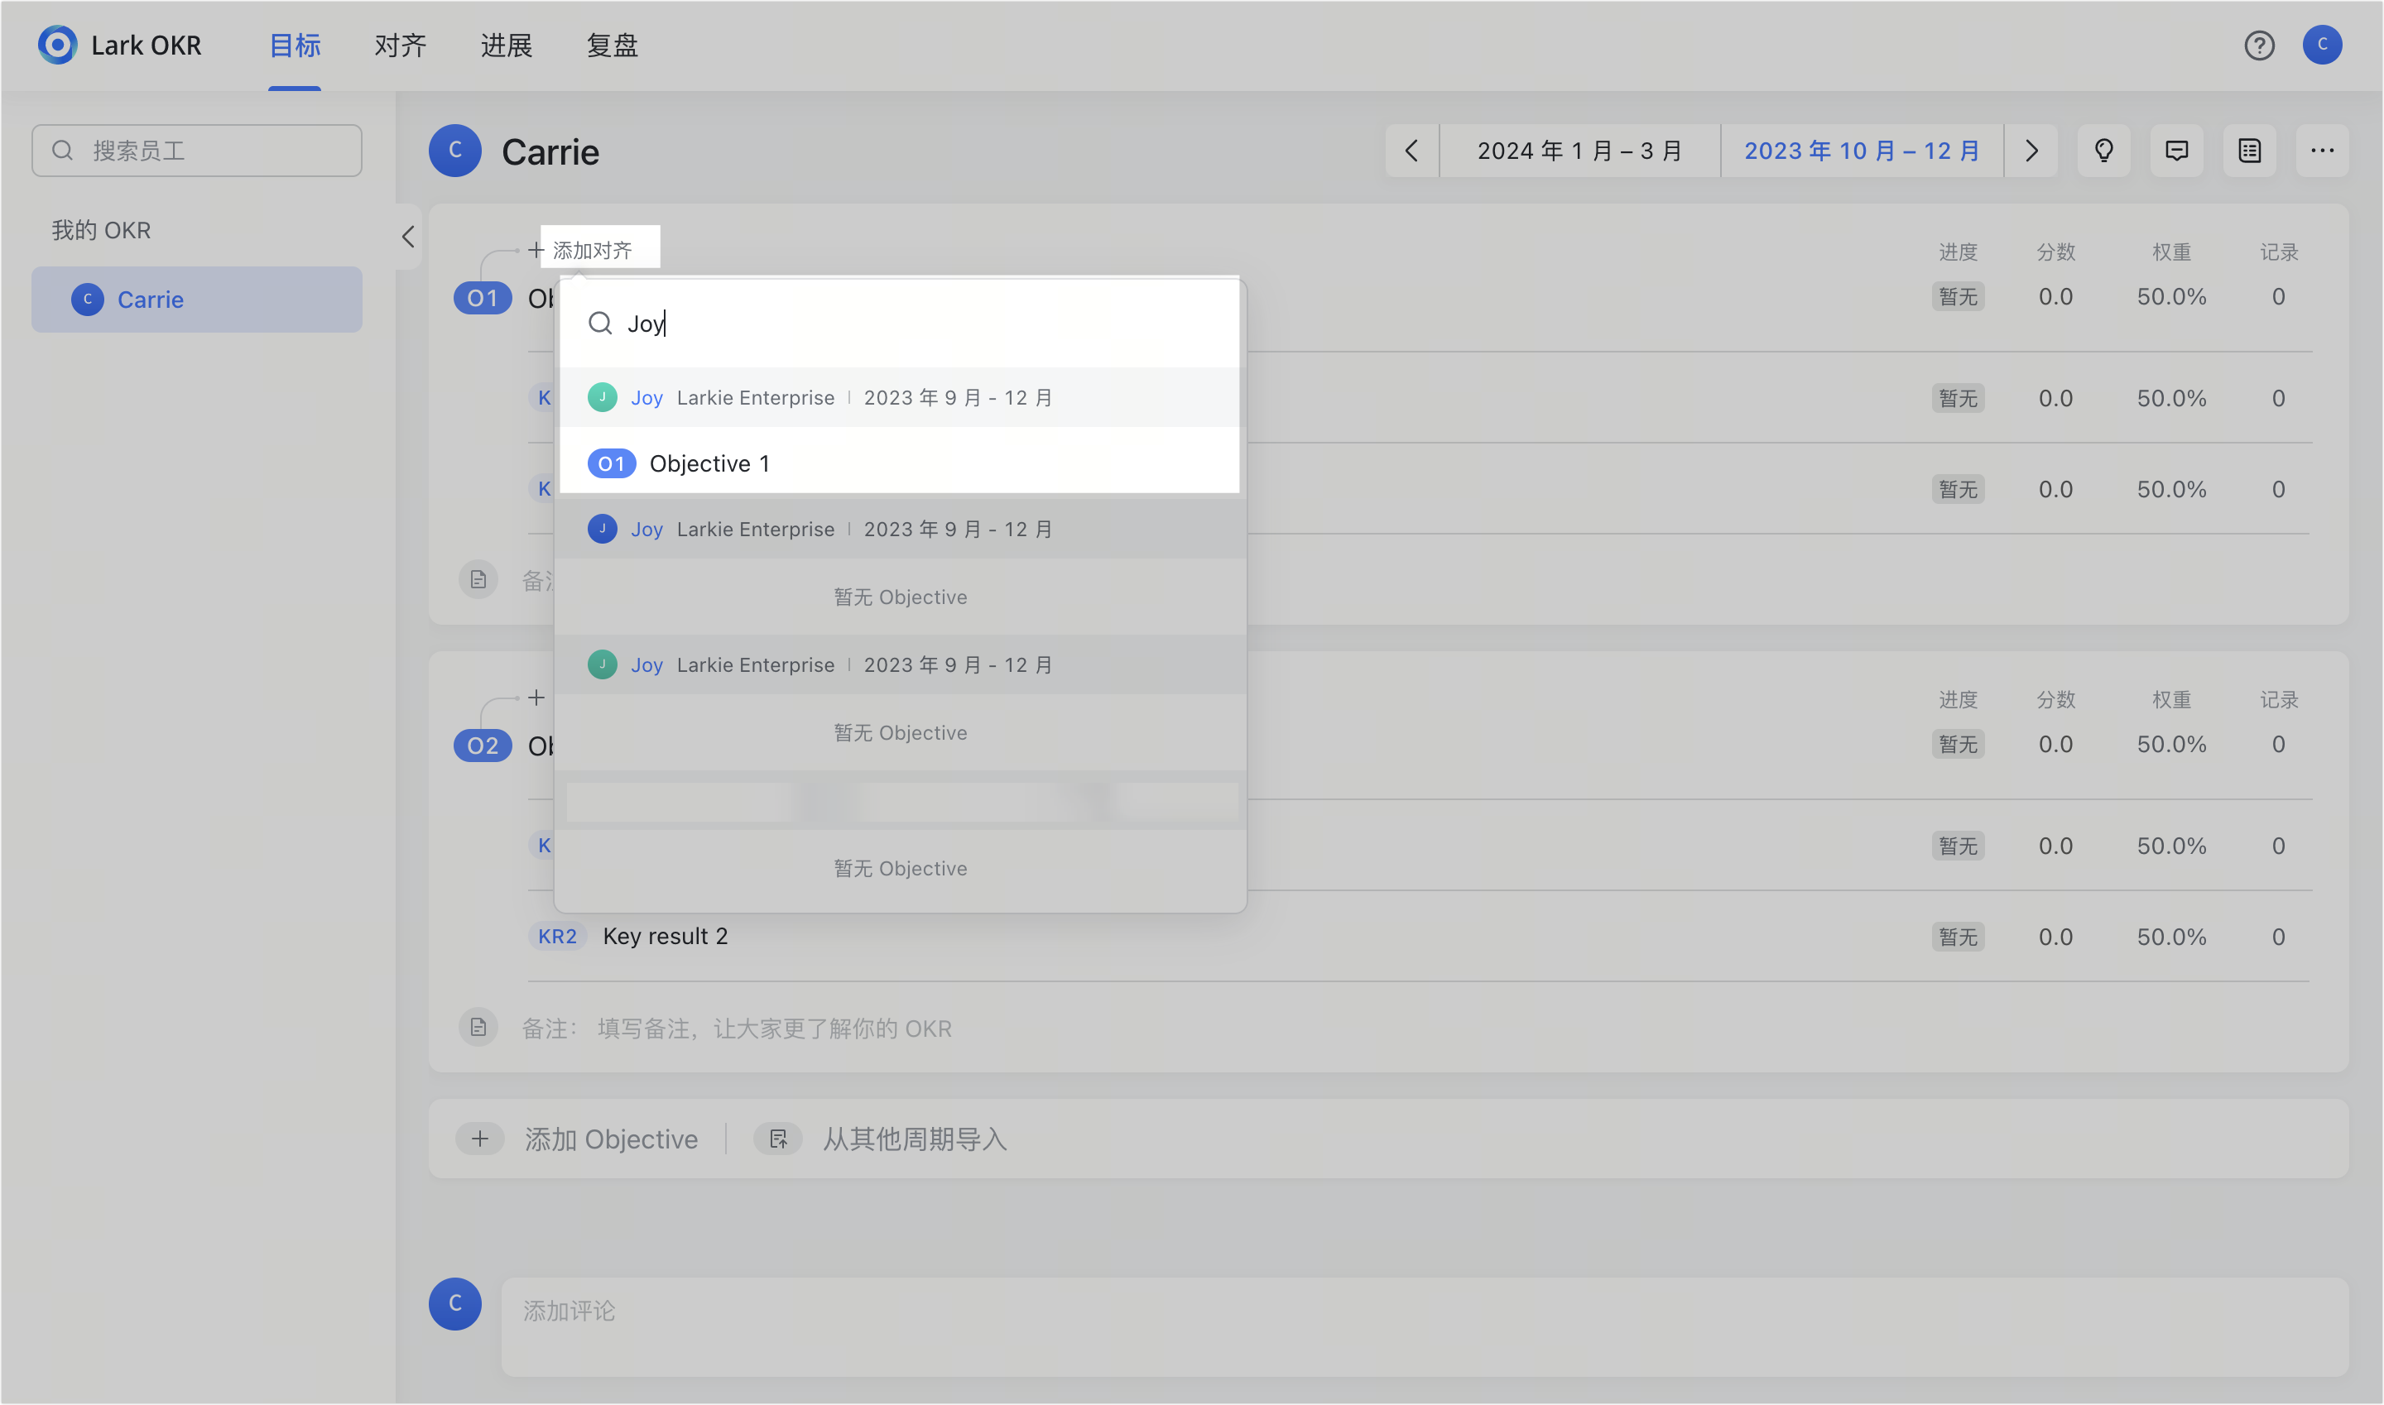This screenshot has width=2384, height=1405.
Task: Collapse the left sidebar chevron
Action: click(x=408, y=237)
